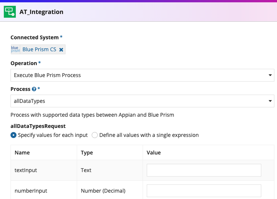Click the Type column header

87,153
